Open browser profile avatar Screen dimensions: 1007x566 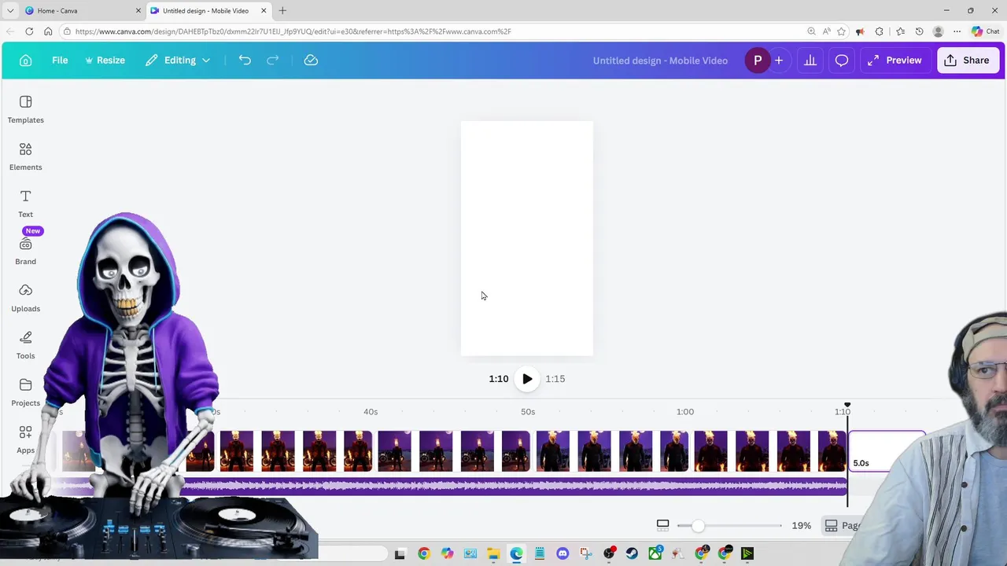(x=938, y=31)
